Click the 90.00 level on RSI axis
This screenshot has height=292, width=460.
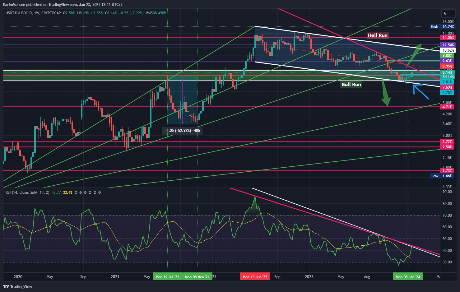pos(447,192)
